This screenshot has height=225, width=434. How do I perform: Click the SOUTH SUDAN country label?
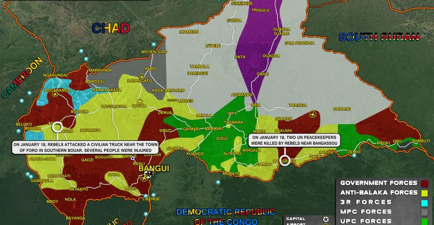379,37
